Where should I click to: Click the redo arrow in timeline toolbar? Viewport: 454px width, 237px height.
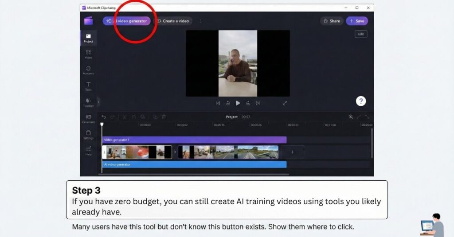pos(113,117)
